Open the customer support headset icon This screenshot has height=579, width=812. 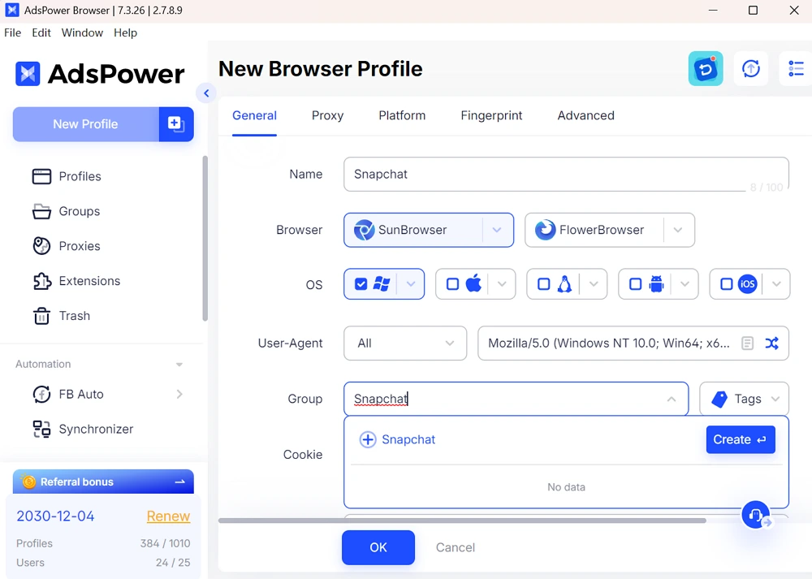point(755,514)
